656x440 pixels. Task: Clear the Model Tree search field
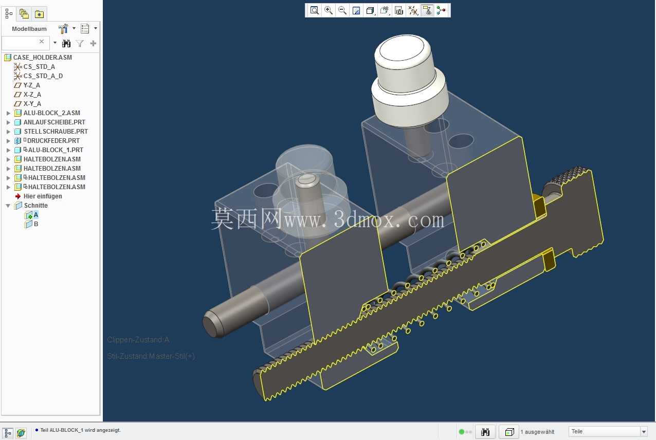(42, 42)
